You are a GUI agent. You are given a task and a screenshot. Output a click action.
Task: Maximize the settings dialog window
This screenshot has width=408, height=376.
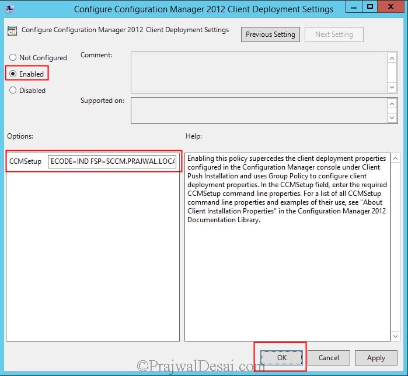click(369, 7)
